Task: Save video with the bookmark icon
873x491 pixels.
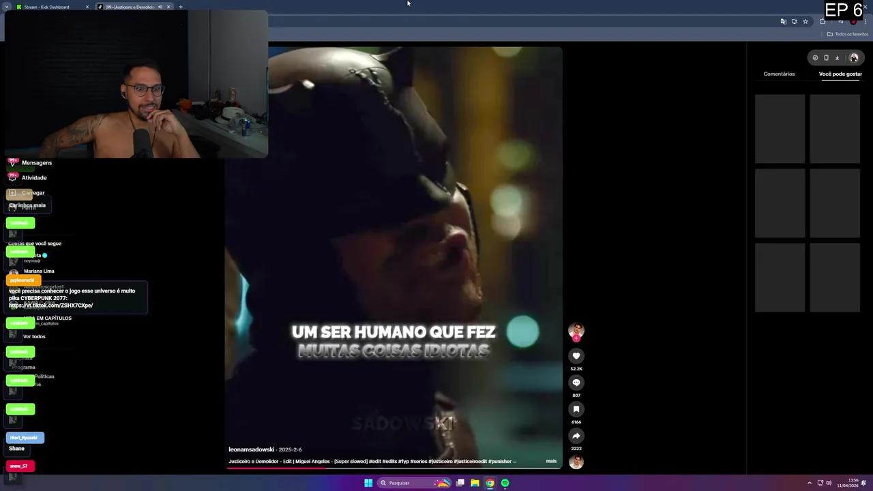Action: tap(576, 409)
